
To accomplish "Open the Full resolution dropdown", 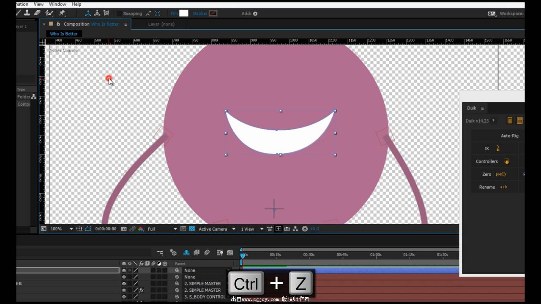I will coord(162,229).
